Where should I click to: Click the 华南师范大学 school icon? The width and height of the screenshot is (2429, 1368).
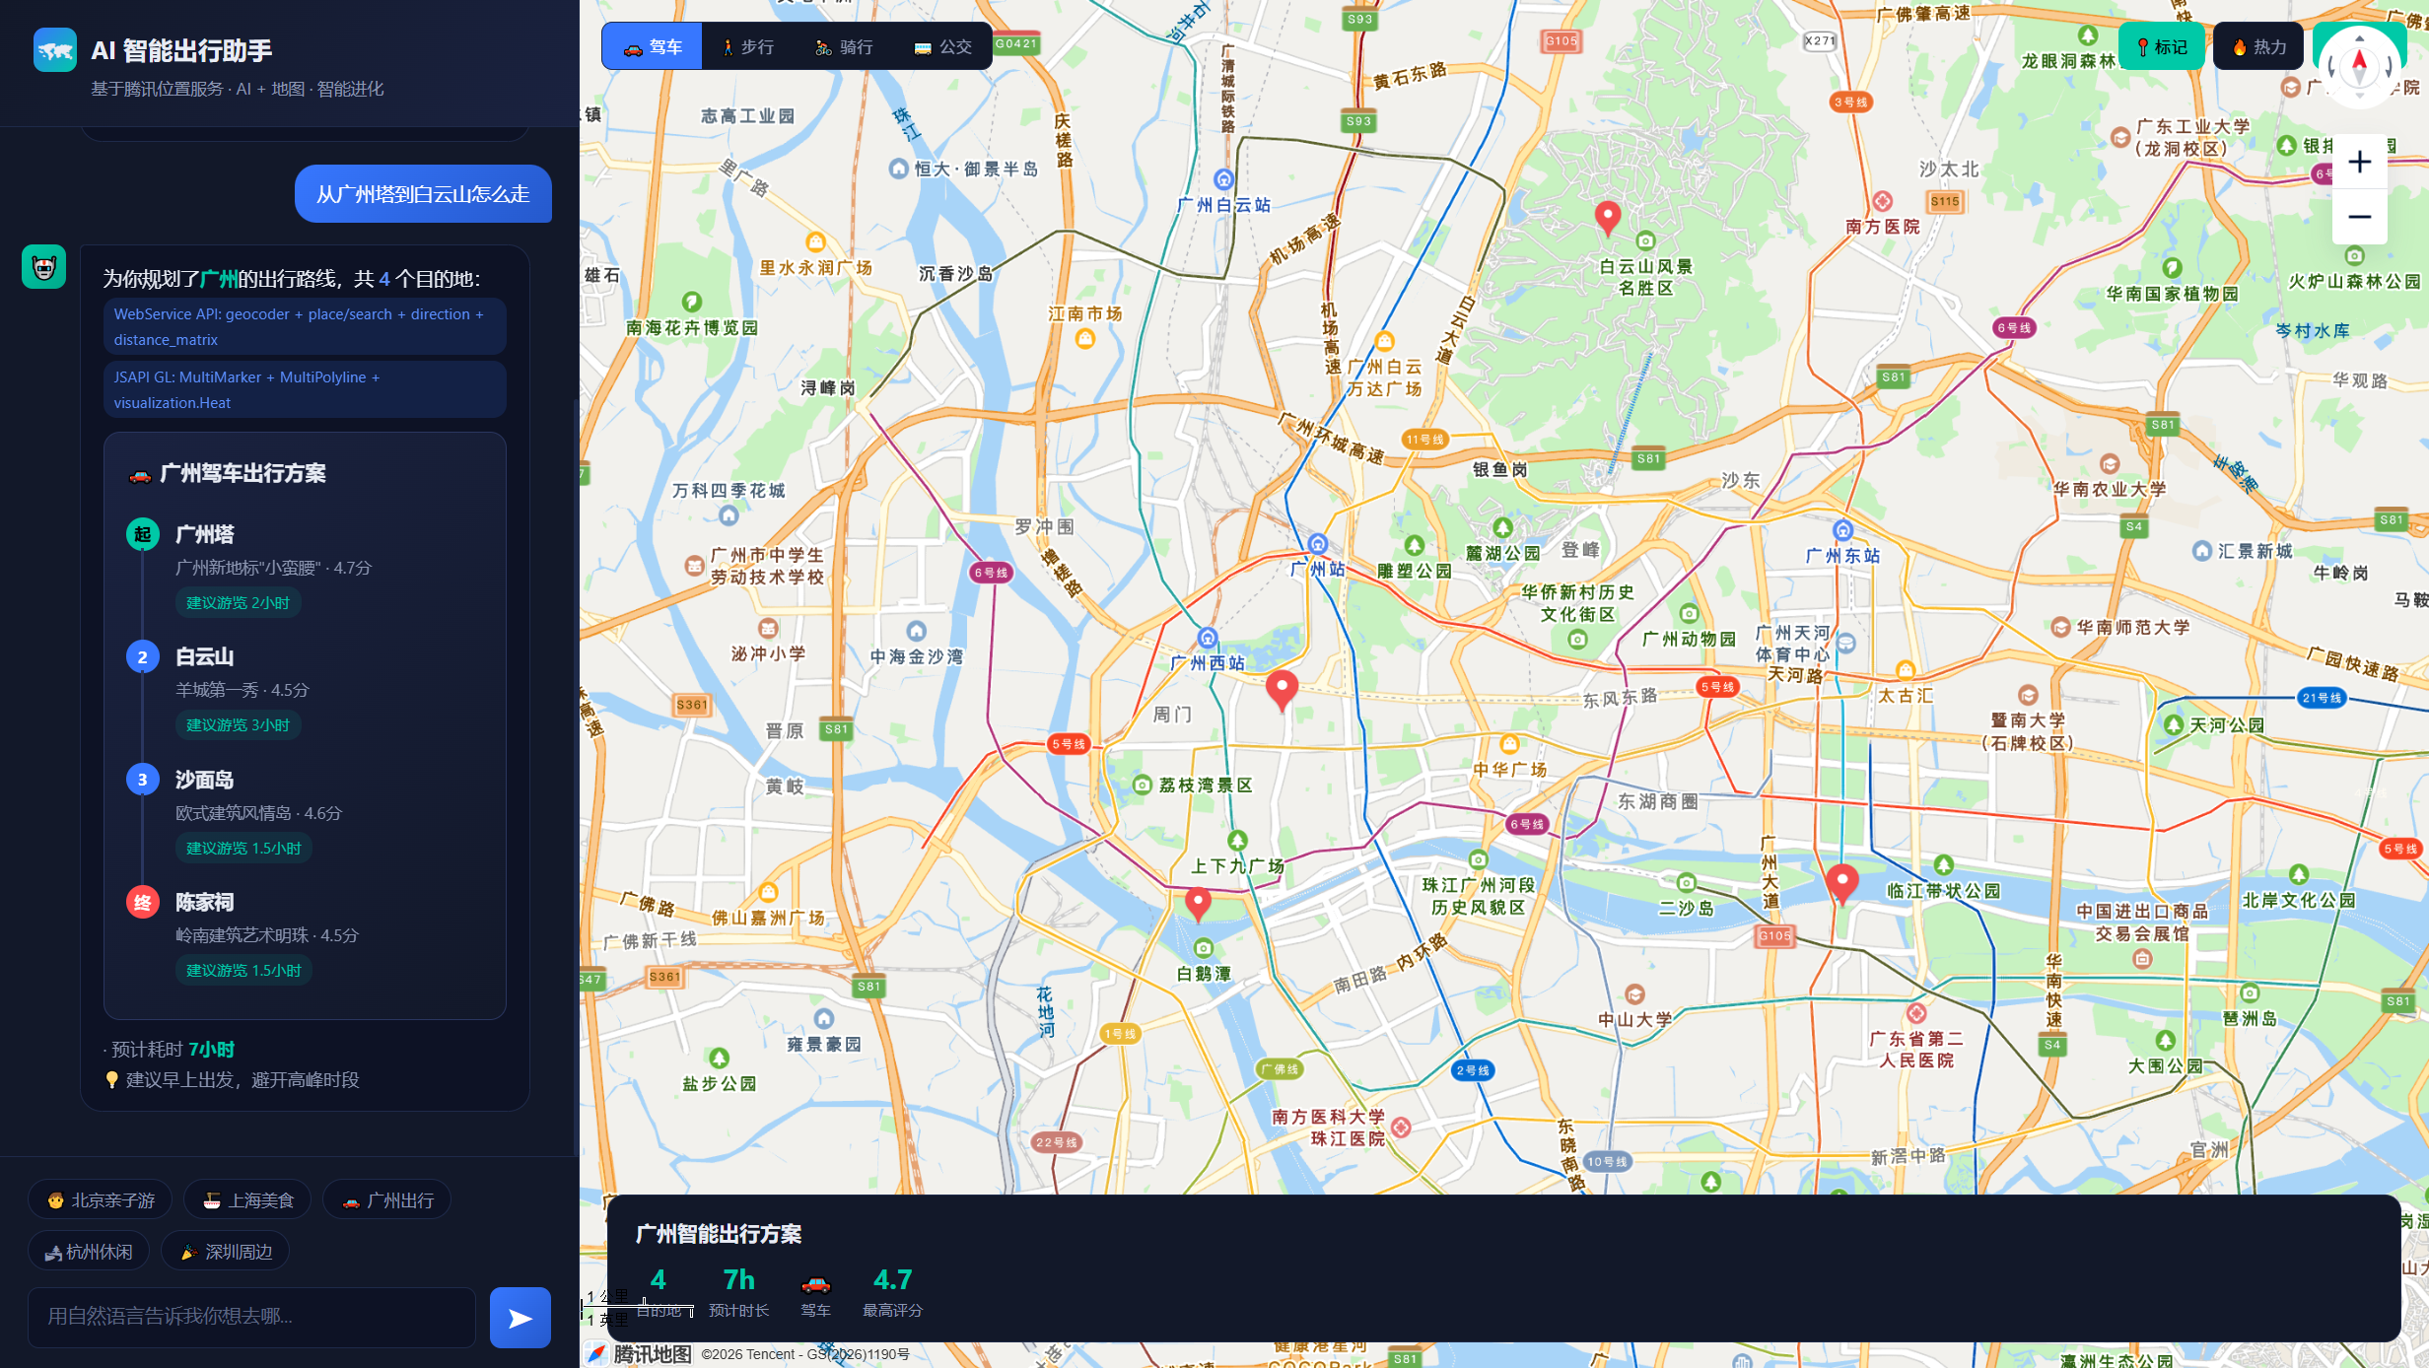point(2059,627)
